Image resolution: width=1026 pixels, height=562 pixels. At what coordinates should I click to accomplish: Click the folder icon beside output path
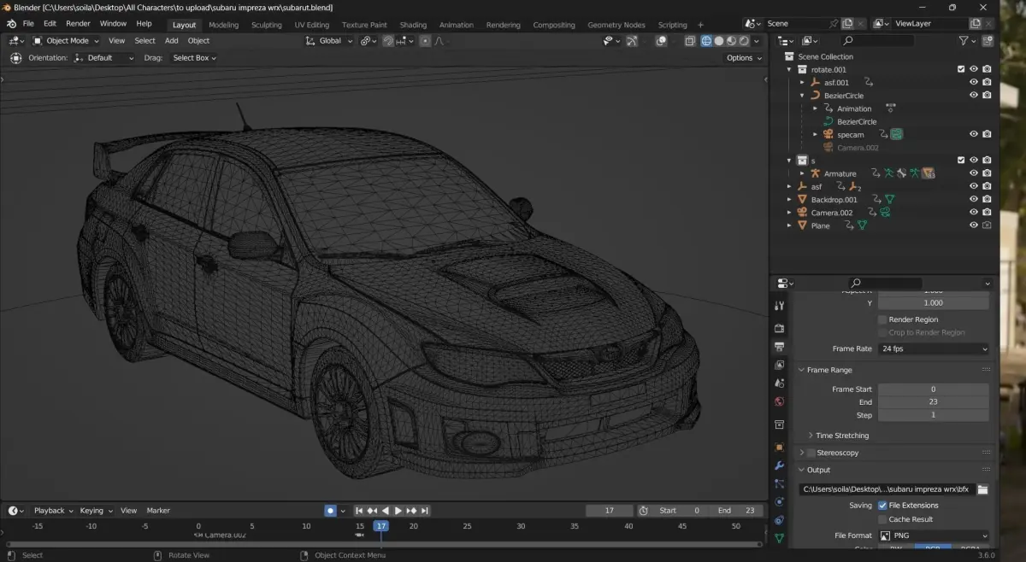982,489
